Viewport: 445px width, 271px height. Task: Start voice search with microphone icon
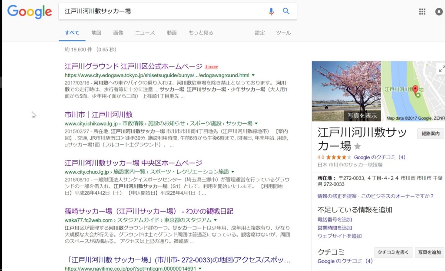point(271,11)
